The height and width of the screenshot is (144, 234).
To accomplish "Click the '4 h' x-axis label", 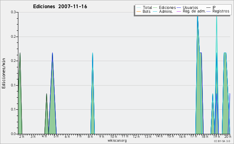I will coord(44,136).
